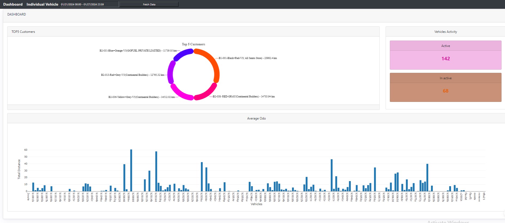Viewport: 505px width, 223px height.
Task: Click the date range input field
Action: click(x=89, y=4)
